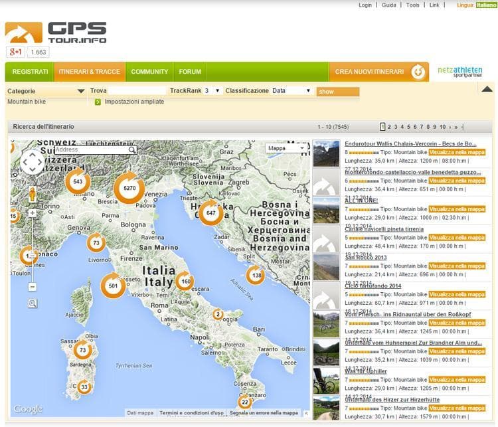Click into the Trova search field
Image resolution: width=498 pixels, height=427 pixels.
(x=137, y=91)
